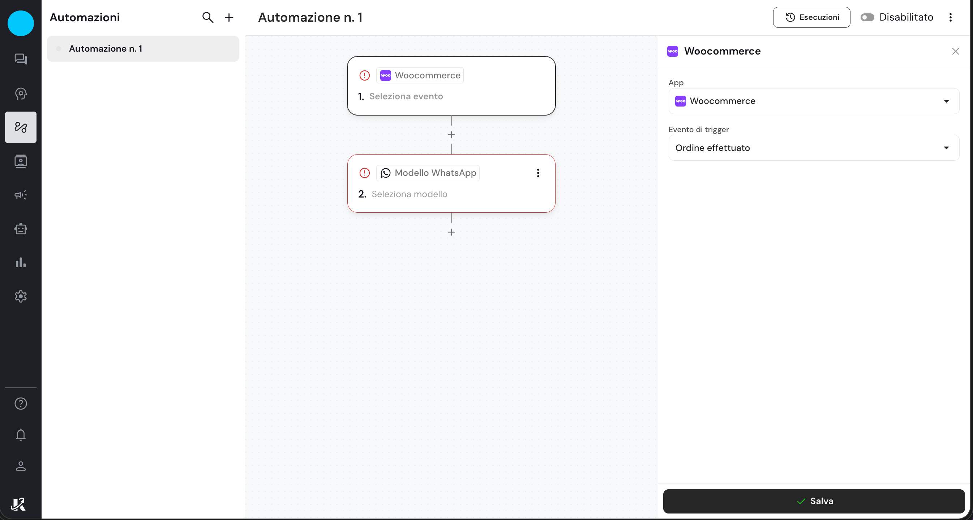Screen dimensions: 973x520
Task: Add a new step below Modello WhatsApp
Action: point(451,232)
